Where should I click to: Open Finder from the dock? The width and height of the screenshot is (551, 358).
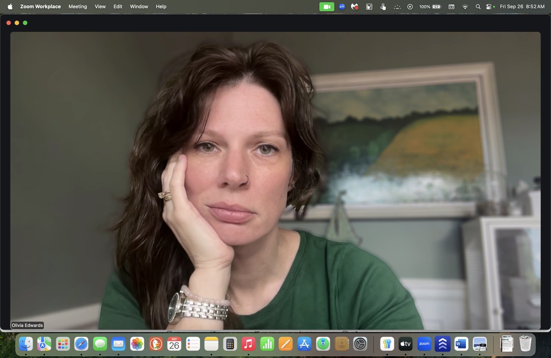(26, 343)
